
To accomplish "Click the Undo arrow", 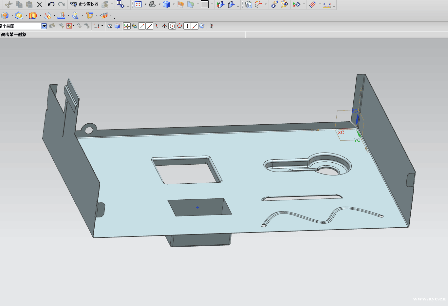I will click(x=51, y=4).
